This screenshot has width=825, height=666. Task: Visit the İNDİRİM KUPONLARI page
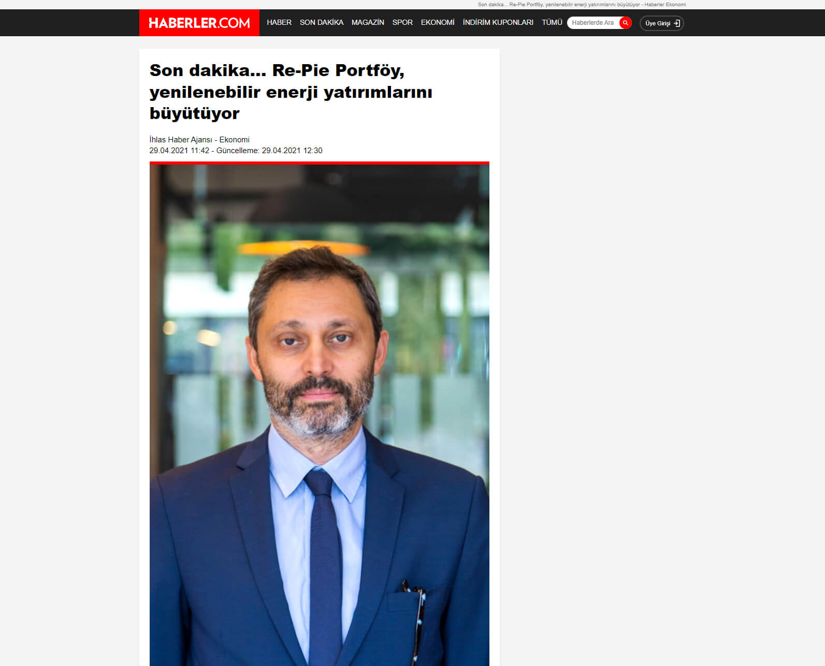pos(498,22)
